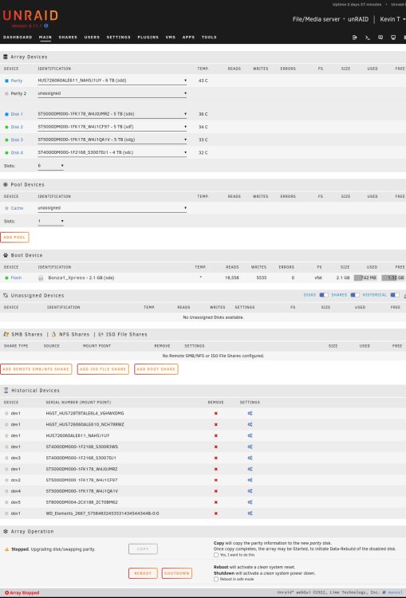Click the Parity disk blue status indicator
406x598 pixels.
coord(6,81)
